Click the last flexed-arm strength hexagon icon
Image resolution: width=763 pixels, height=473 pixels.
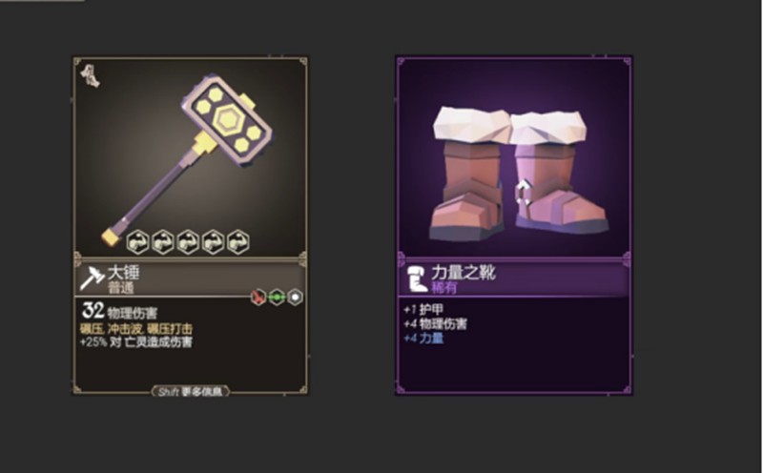coord(237,242)
